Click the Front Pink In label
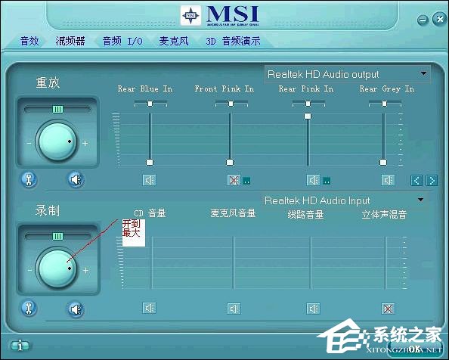Viewport: 449px width, 360px height. pyautogui.click(x=224, y=88)
